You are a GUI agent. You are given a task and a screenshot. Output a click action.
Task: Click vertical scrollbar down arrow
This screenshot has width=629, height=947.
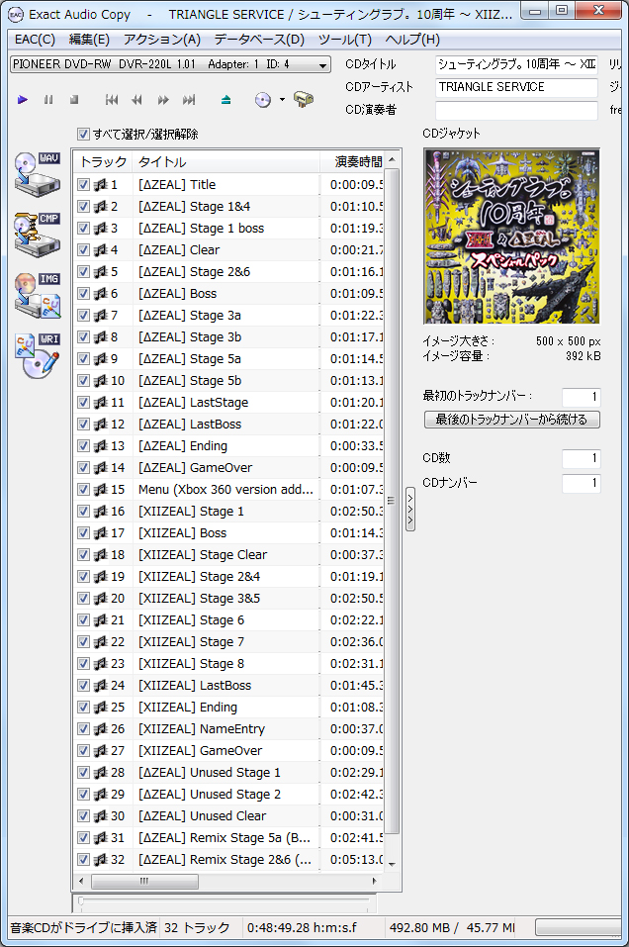(x=392, y=864)
